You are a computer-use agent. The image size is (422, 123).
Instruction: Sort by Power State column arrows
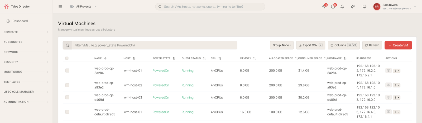tap(174, 58)
